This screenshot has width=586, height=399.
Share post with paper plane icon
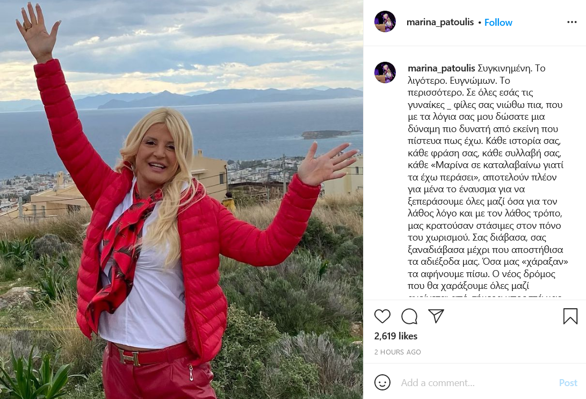point(436,316)
